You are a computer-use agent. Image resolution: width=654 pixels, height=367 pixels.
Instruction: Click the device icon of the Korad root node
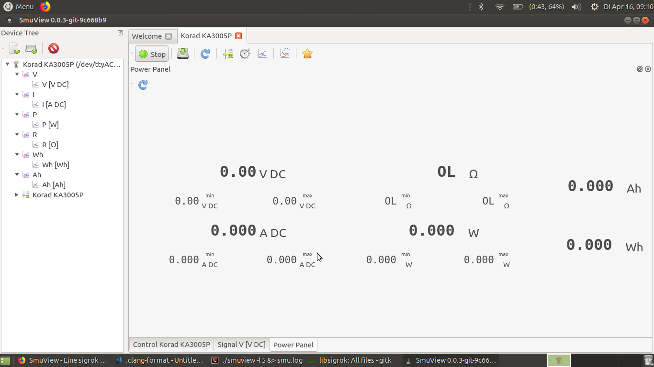[x=16, y=65]
